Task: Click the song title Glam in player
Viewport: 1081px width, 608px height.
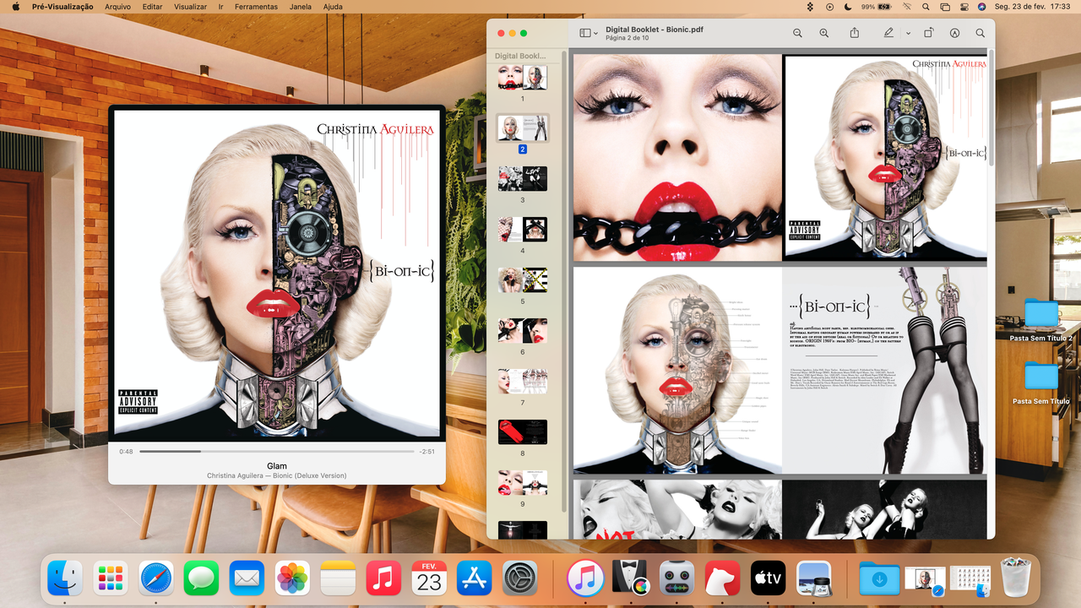Action: coord(277,465)
